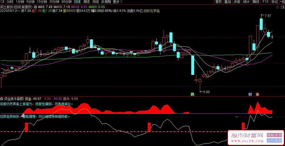
Task: Click the 资金抓牛副图 indicator name
Action: click(x=14, y=99)
